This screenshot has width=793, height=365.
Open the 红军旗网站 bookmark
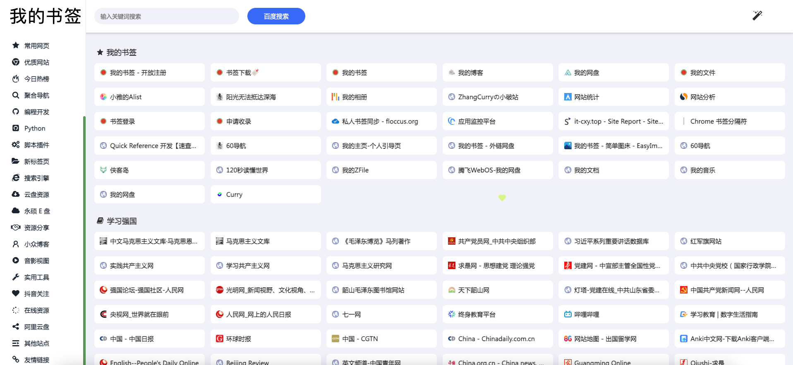click(x=730, y=241)
